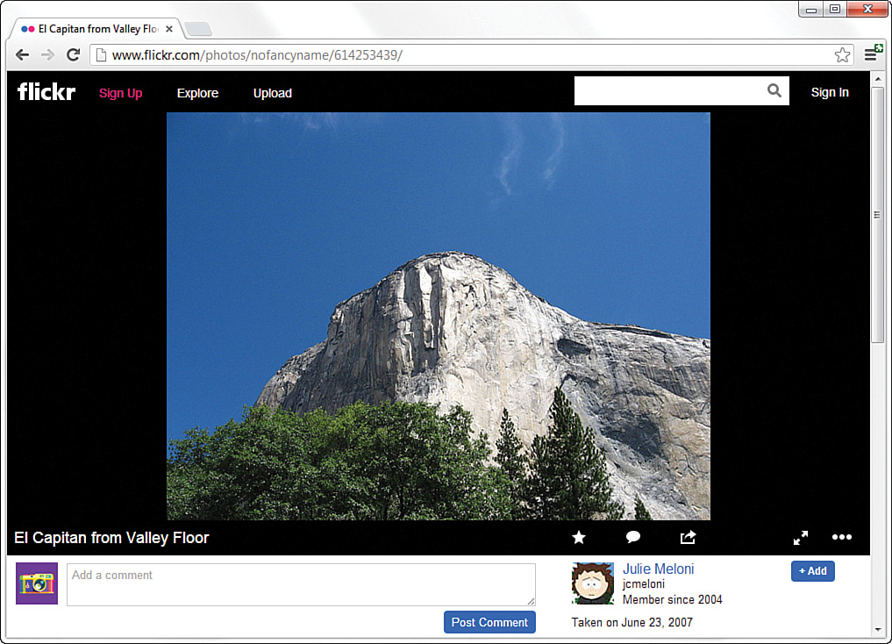Click the blue + Add button
Viewport: 892px width, 644px height.
(x=812, y=570)
